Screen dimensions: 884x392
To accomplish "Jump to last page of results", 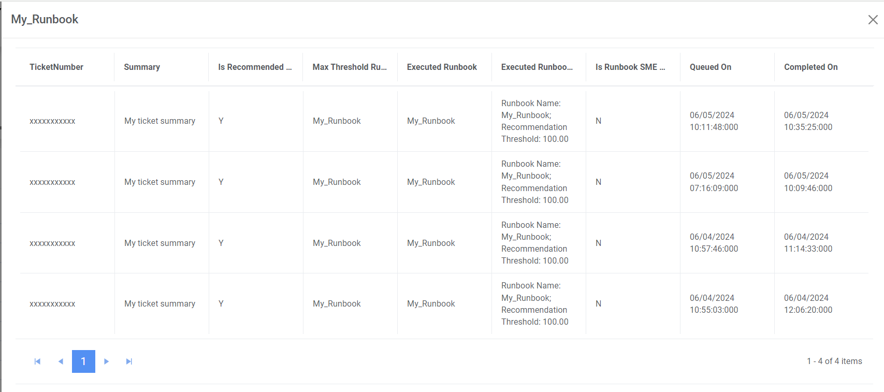I will pos(129,361).
